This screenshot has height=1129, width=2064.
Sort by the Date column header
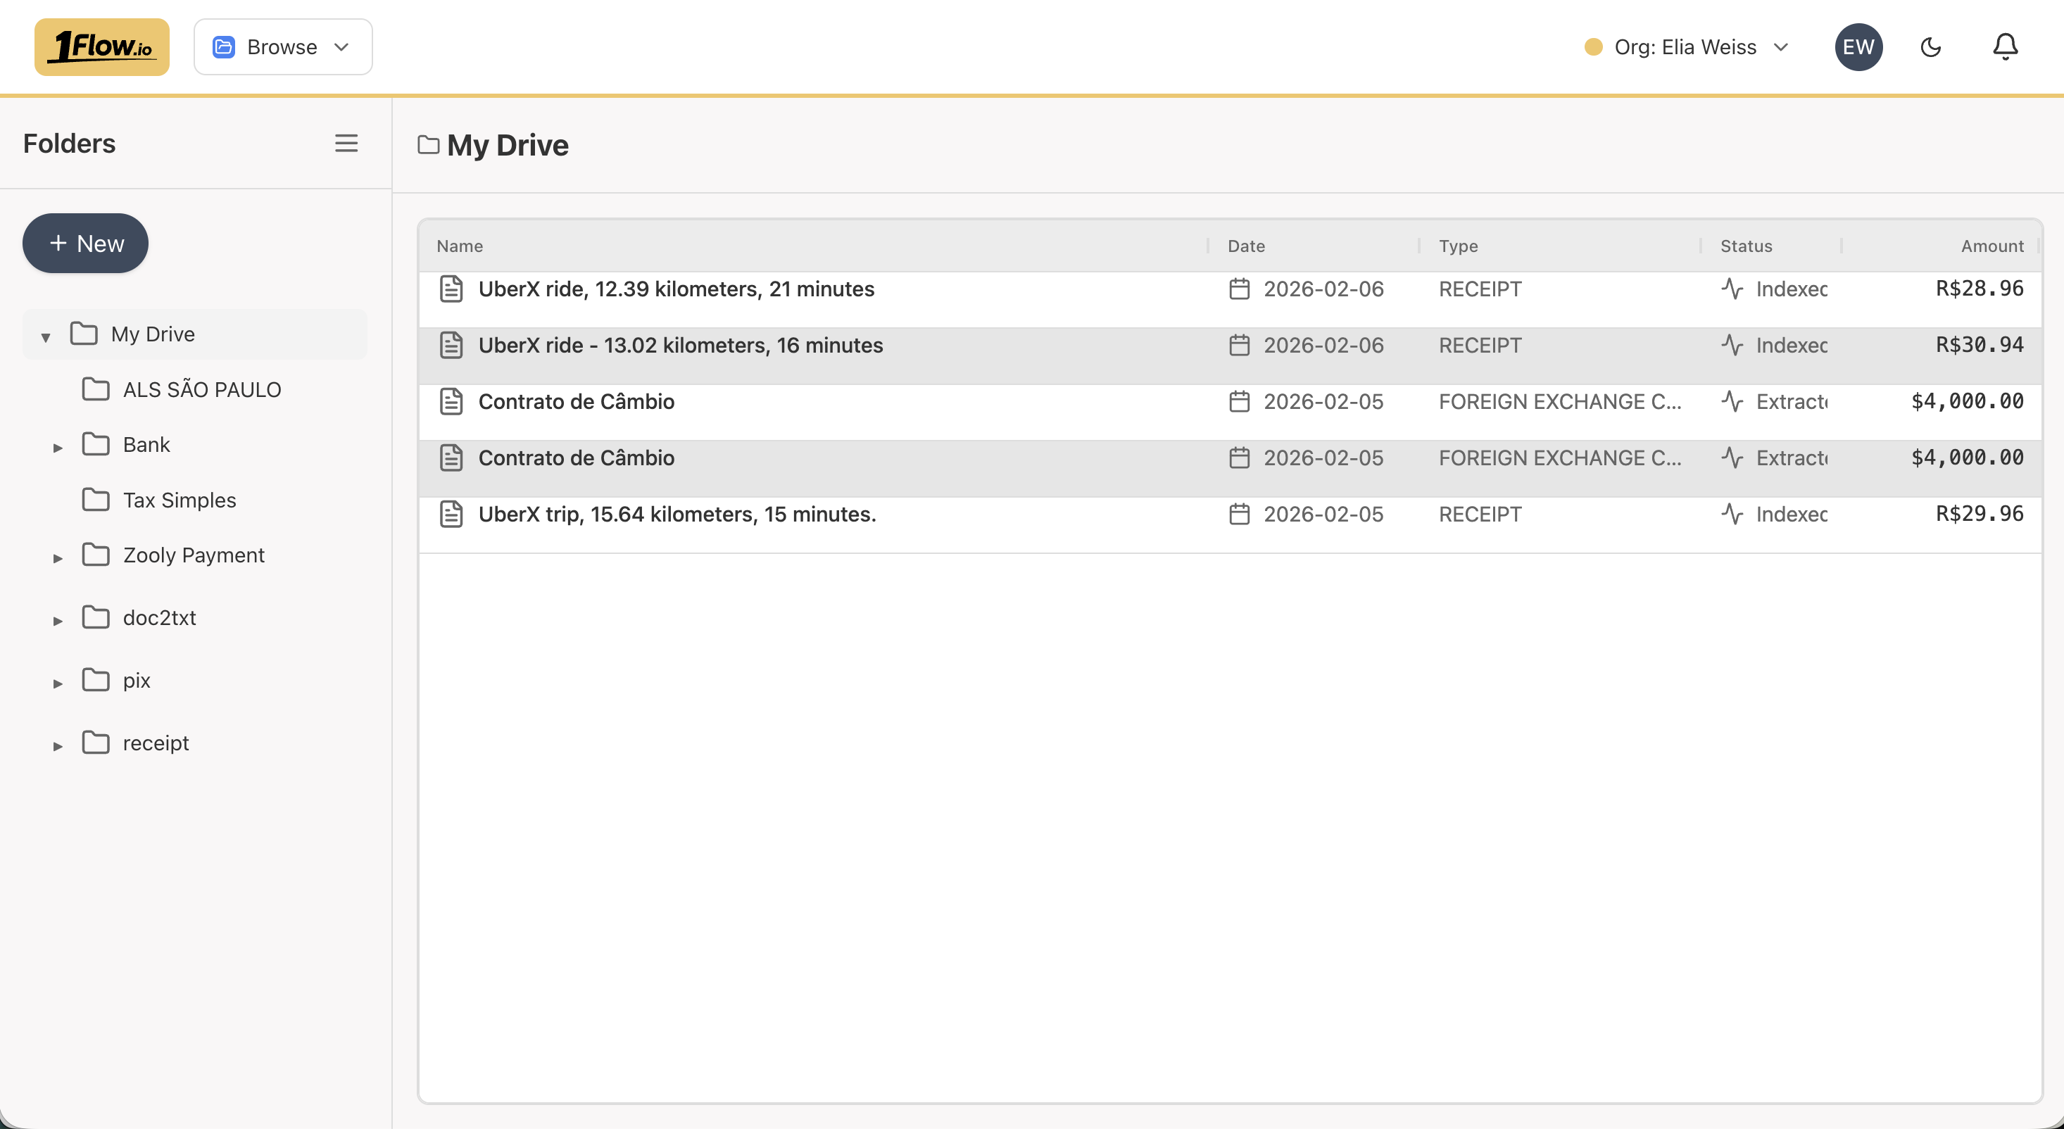click(x=1246, y=246)
